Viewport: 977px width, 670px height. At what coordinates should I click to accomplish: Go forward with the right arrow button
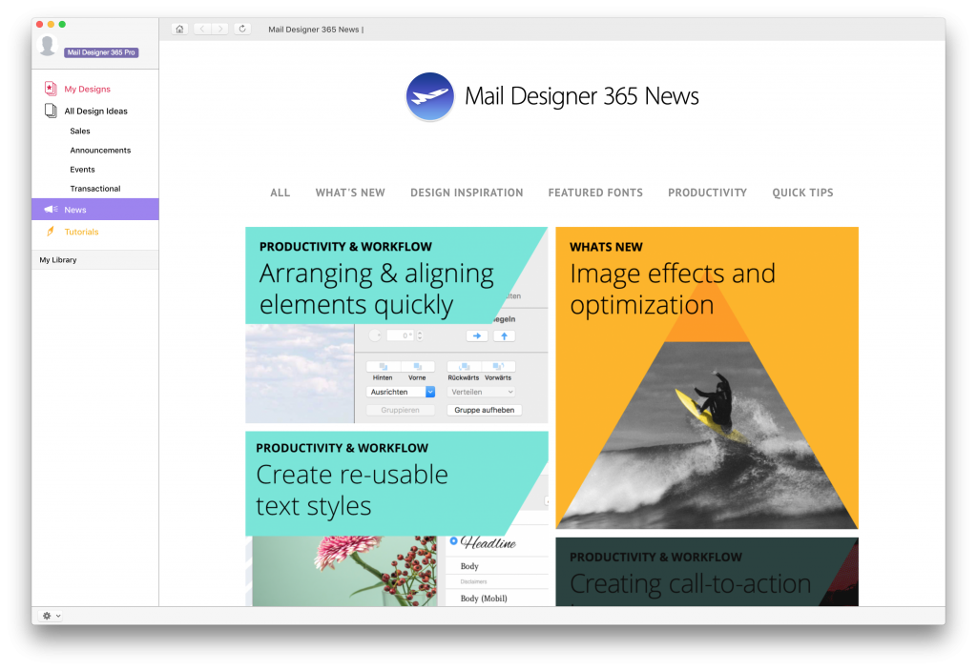tap(220, 30)
